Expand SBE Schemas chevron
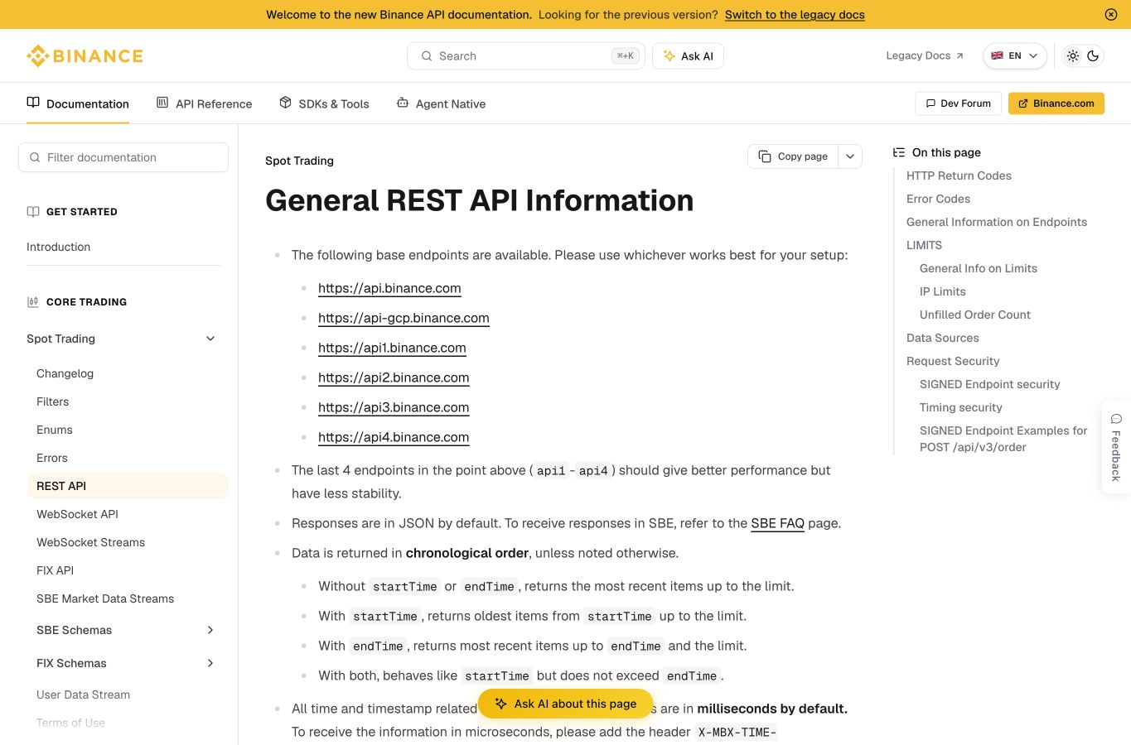The width and height of the screenshot is (1131, 745). tap(210, 630)
